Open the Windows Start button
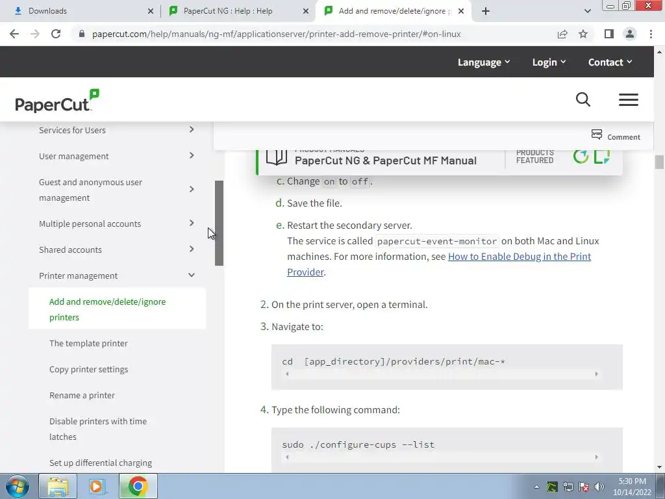The width and height of the screenshot is (665, 499). [18, 486]
